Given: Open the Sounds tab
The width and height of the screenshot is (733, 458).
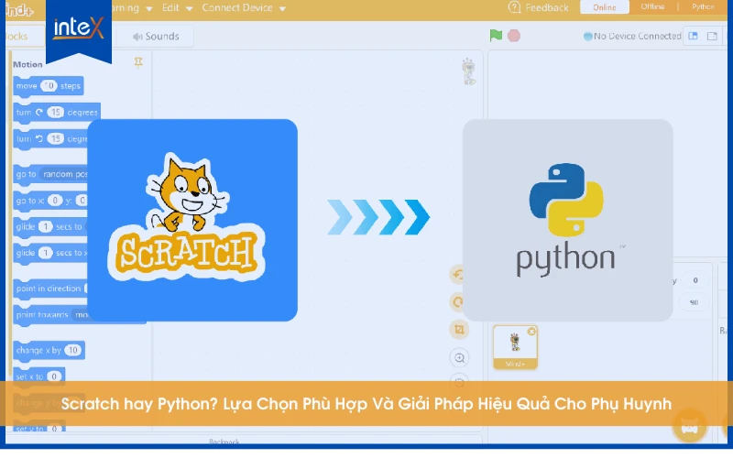Looking at the screenshot, I should click(156, 37).
